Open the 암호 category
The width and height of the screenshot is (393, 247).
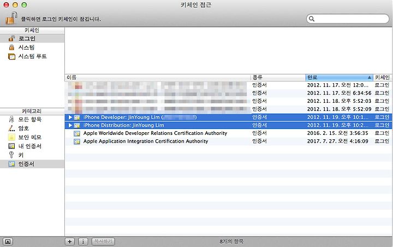32,128
